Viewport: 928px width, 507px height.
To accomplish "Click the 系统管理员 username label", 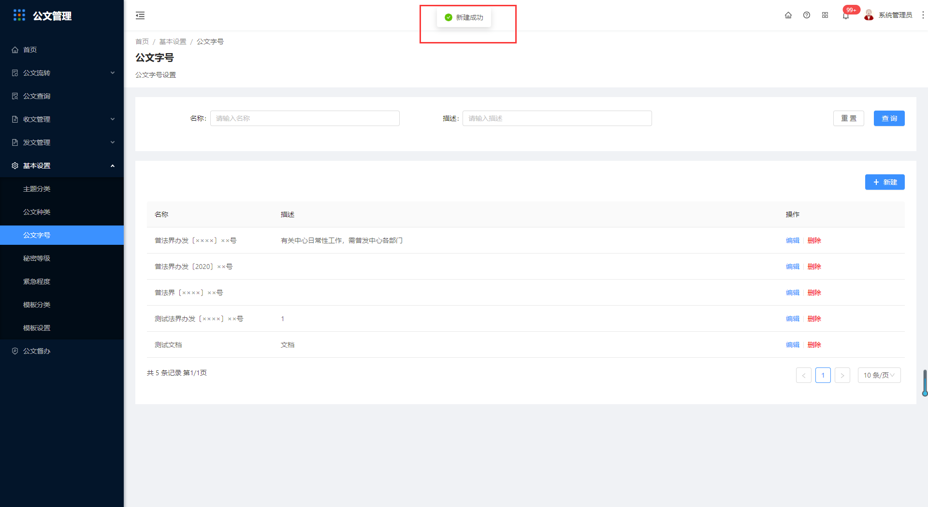I will 895,15.
